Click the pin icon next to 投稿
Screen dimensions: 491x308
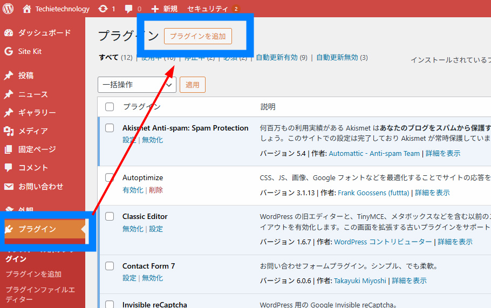[9, 76]
